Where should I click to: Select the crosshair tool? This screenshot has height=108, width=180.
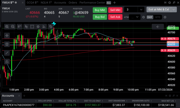point(7,35)
